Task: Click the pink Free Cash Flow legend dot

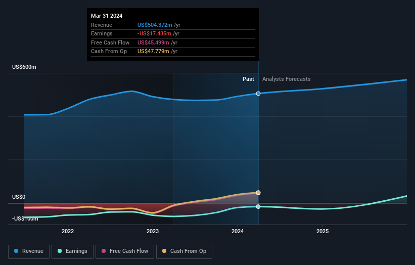Action: 104,251
